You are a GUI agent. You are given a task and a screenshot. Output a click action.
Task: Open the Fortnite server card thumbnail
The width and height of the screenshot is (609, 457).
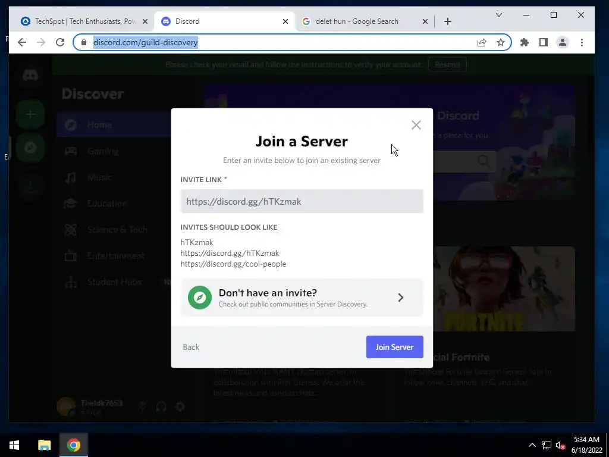pyautogui.click(x=504, y=289)
